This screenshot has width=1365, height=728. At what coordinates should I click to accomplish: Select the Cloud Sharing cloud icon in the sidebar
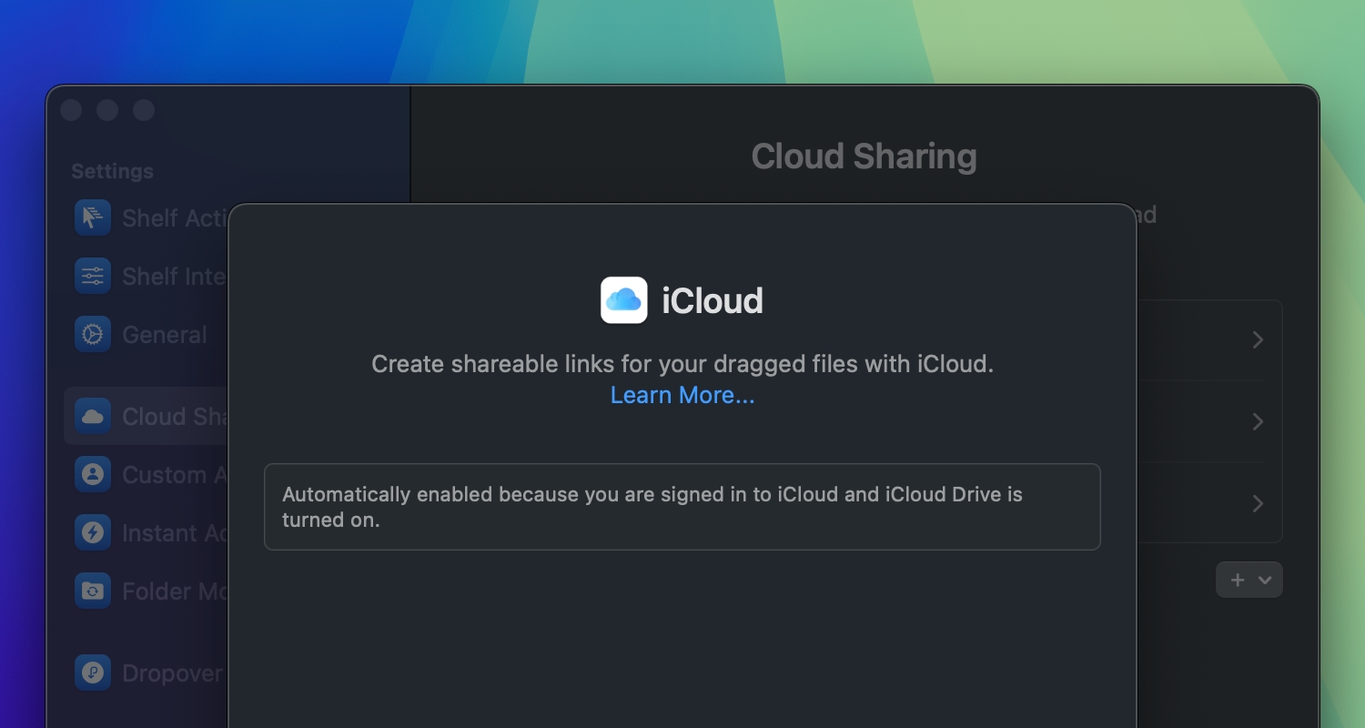tap(93, 416)
